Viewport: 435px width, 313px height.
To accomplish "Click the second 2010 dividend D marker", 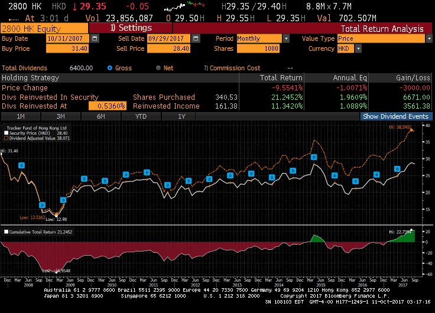I will click(x=126, y=175).
